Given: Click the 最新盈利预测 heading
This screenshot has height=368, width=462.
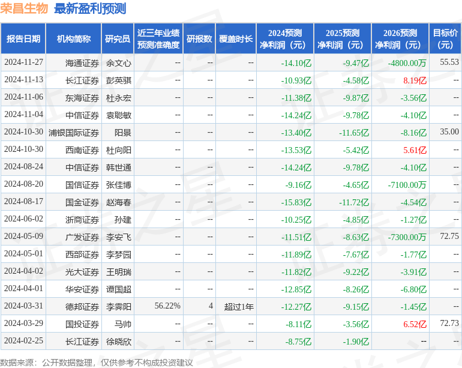Looking at the screenshot, I should (x=90, y=8).
